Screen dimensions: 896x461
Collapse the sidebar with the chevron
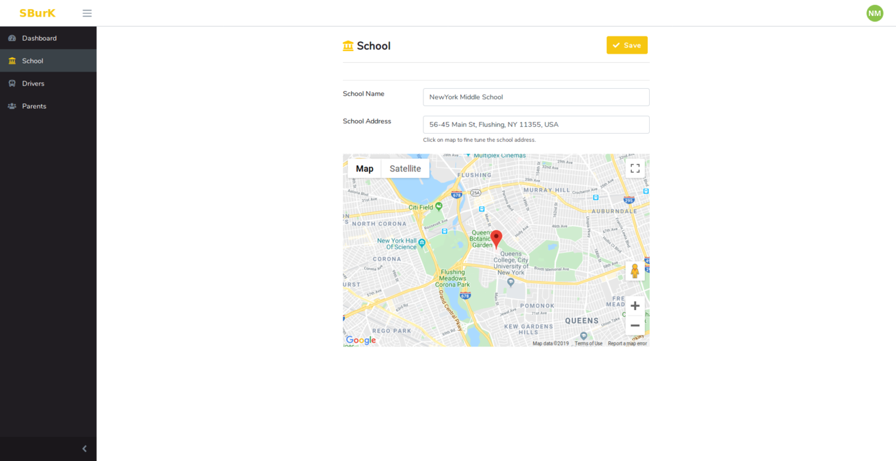(85, 449)
